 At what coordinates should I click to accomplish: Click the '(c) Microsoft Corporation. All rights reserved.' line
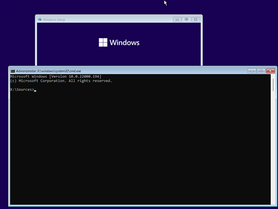tap(61, 81)
